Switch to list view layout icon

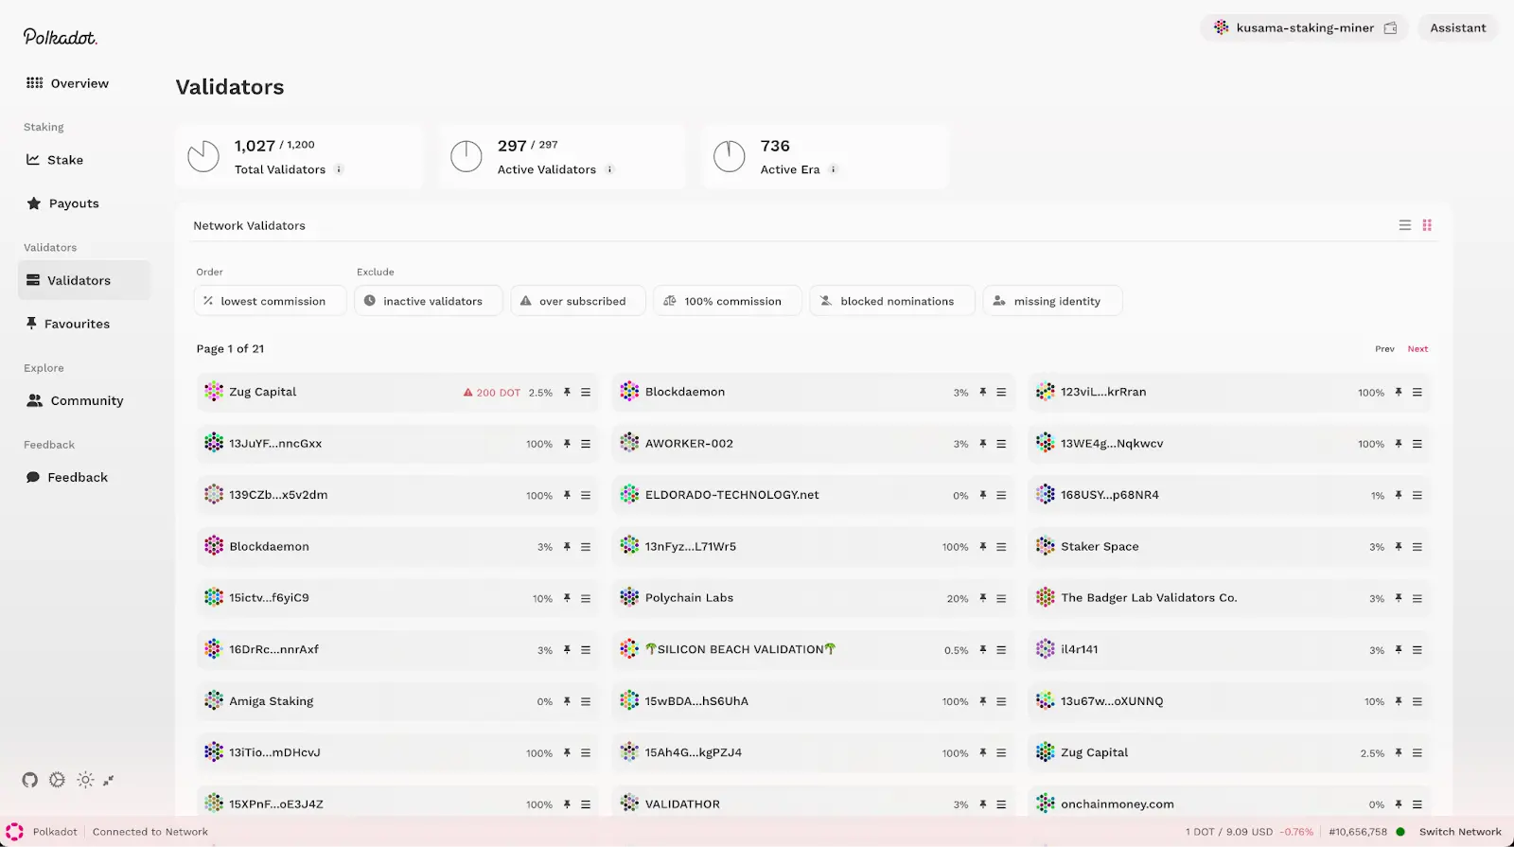click(1405, 225)
